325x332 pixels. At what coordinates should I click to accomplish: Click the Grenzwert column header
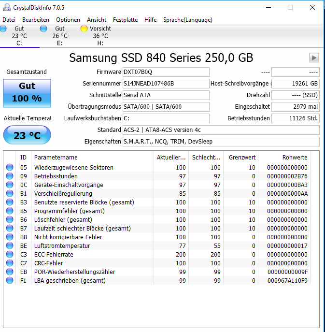tap(241, 158)
